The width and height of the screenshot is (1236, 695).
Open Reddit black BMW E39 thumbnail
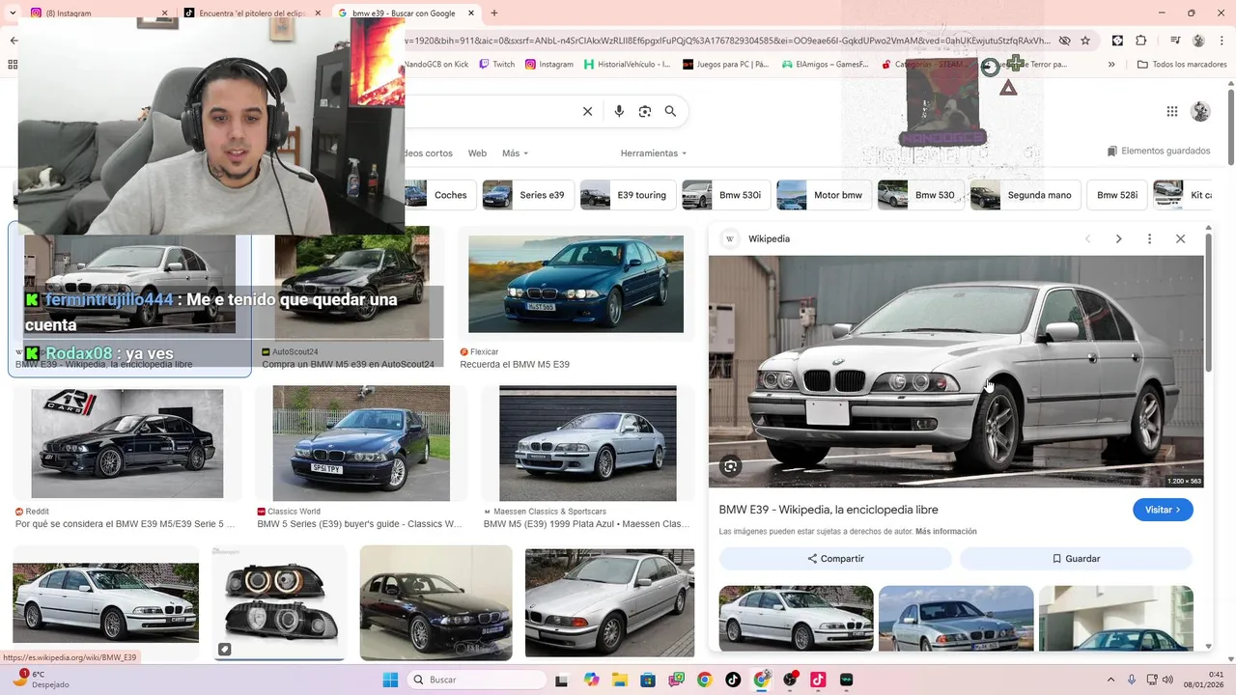127,444
